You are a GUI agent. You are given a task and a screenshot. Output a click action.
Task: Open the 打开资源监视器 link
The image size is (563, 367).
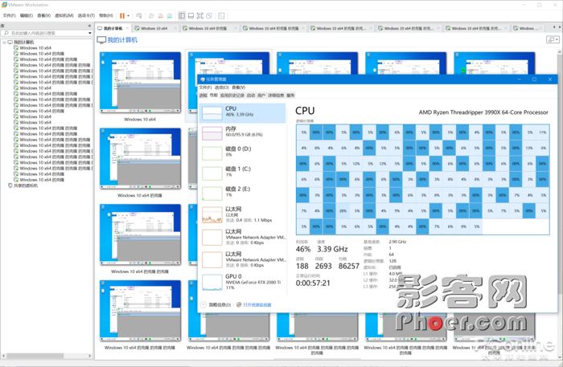[x=257, y=305]
